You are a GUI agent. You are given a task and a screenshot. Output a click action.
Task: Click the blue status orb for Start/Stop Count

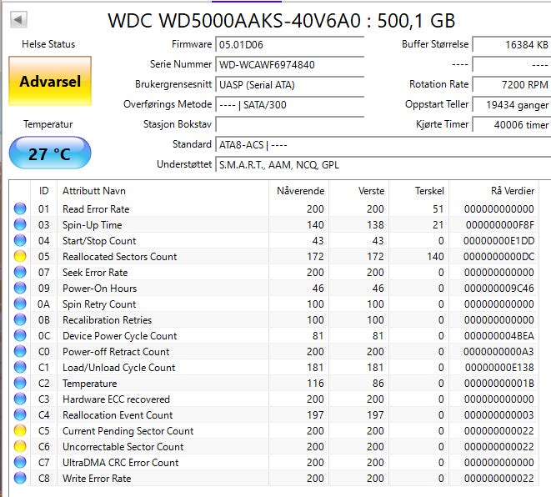(x=20, y=240)
